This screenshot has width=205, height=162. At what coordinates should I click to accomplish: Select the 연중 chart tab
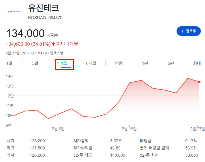(119, 63)
